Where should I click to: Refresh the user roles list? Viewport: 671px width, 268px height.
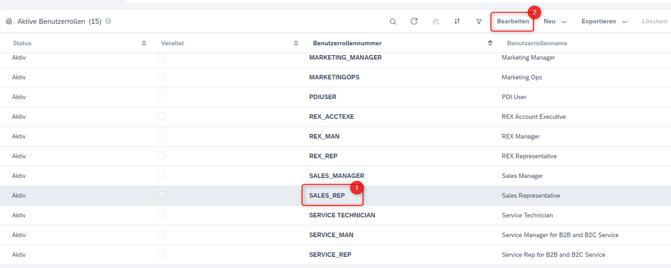click(x=414, y=21)
